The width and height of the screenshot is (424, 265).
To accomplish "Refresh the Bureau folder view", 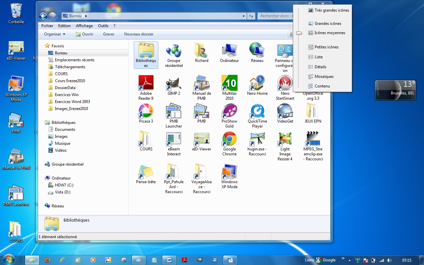I will 251,16.
